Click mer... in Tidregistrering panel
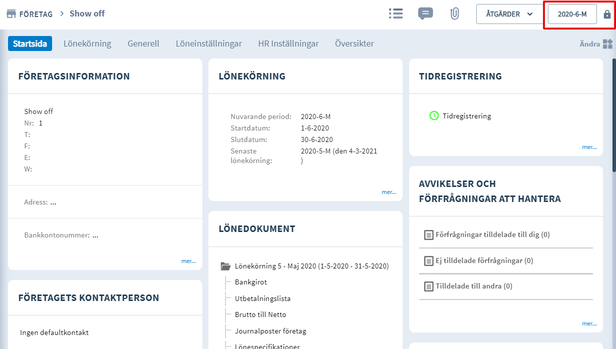This screenshot has height=349, width=616. (x=589, y=147)
